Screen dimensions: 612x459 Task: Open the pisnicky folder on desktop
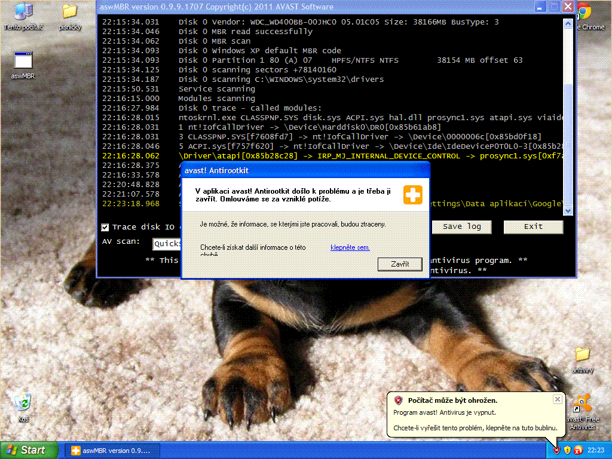tap(70, 16)
